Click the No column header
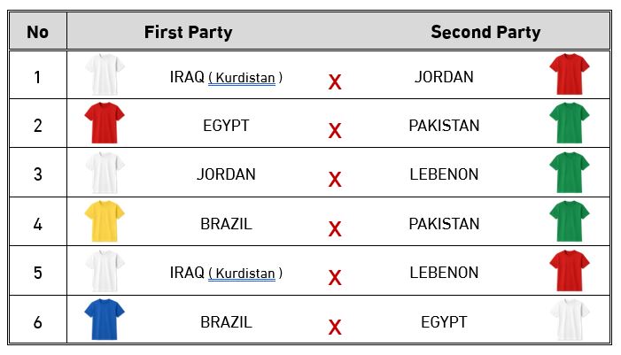Screen dimensions: 621x355 point(37,33)
